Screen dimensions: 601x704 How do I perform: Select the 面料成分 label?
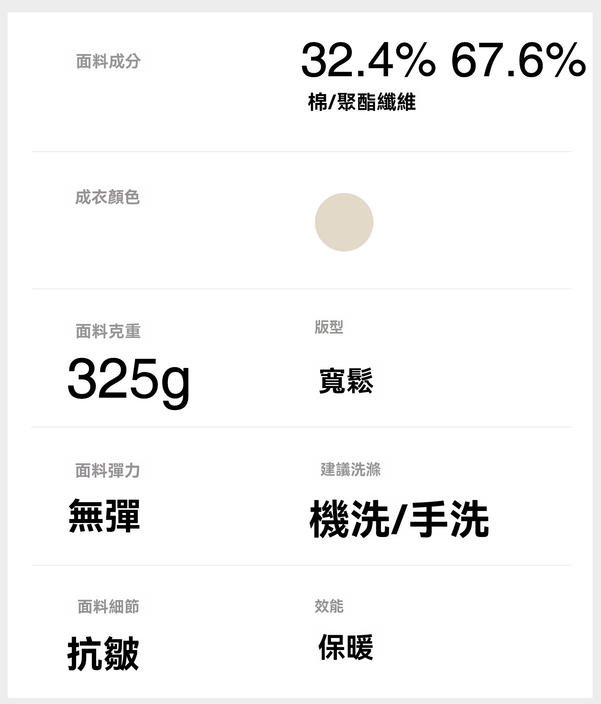108,61
